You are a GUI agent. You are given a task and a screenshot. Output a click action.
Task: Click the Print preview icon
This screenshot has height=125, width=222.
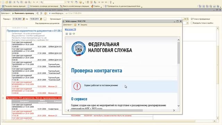tap(29, 2)
